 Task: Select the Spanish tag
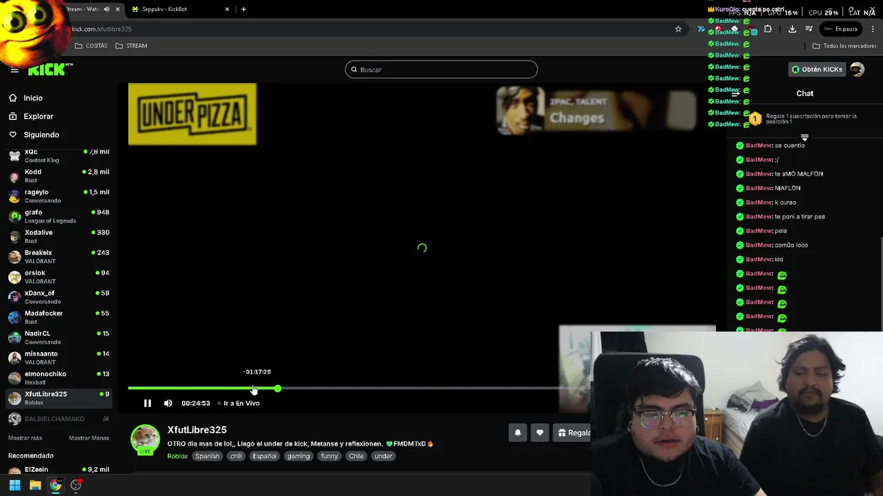(x=207, y=456)
